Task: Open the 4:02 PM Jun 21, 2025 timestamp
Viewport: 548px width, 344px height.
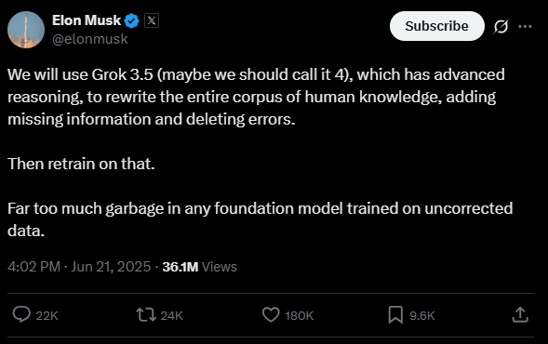Action: 79,267
